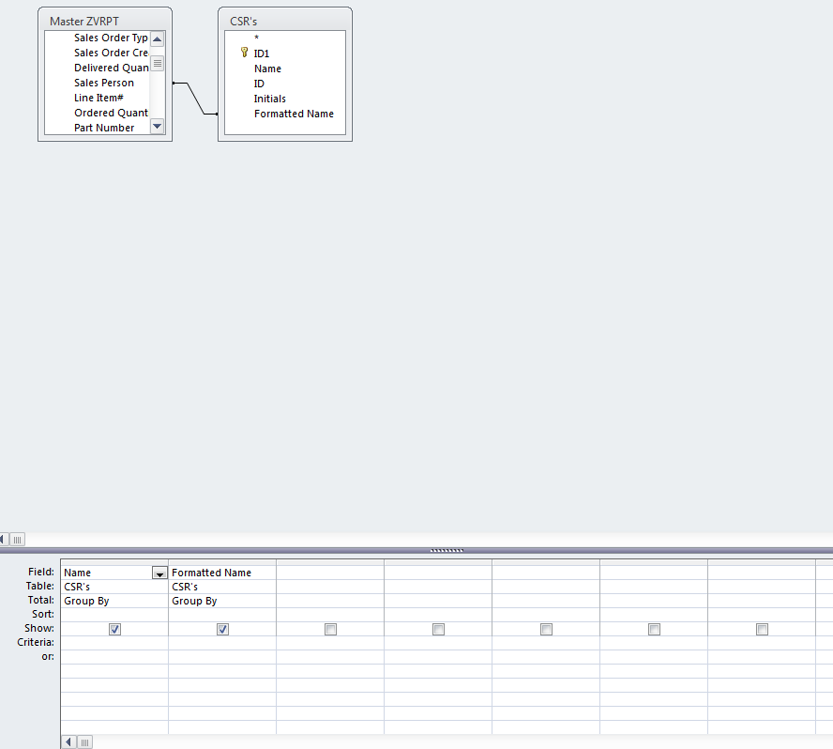This screenshot has width=833, height=749.
Task: Select Line Item# field in Master ZVRPT
Action: 98,98
